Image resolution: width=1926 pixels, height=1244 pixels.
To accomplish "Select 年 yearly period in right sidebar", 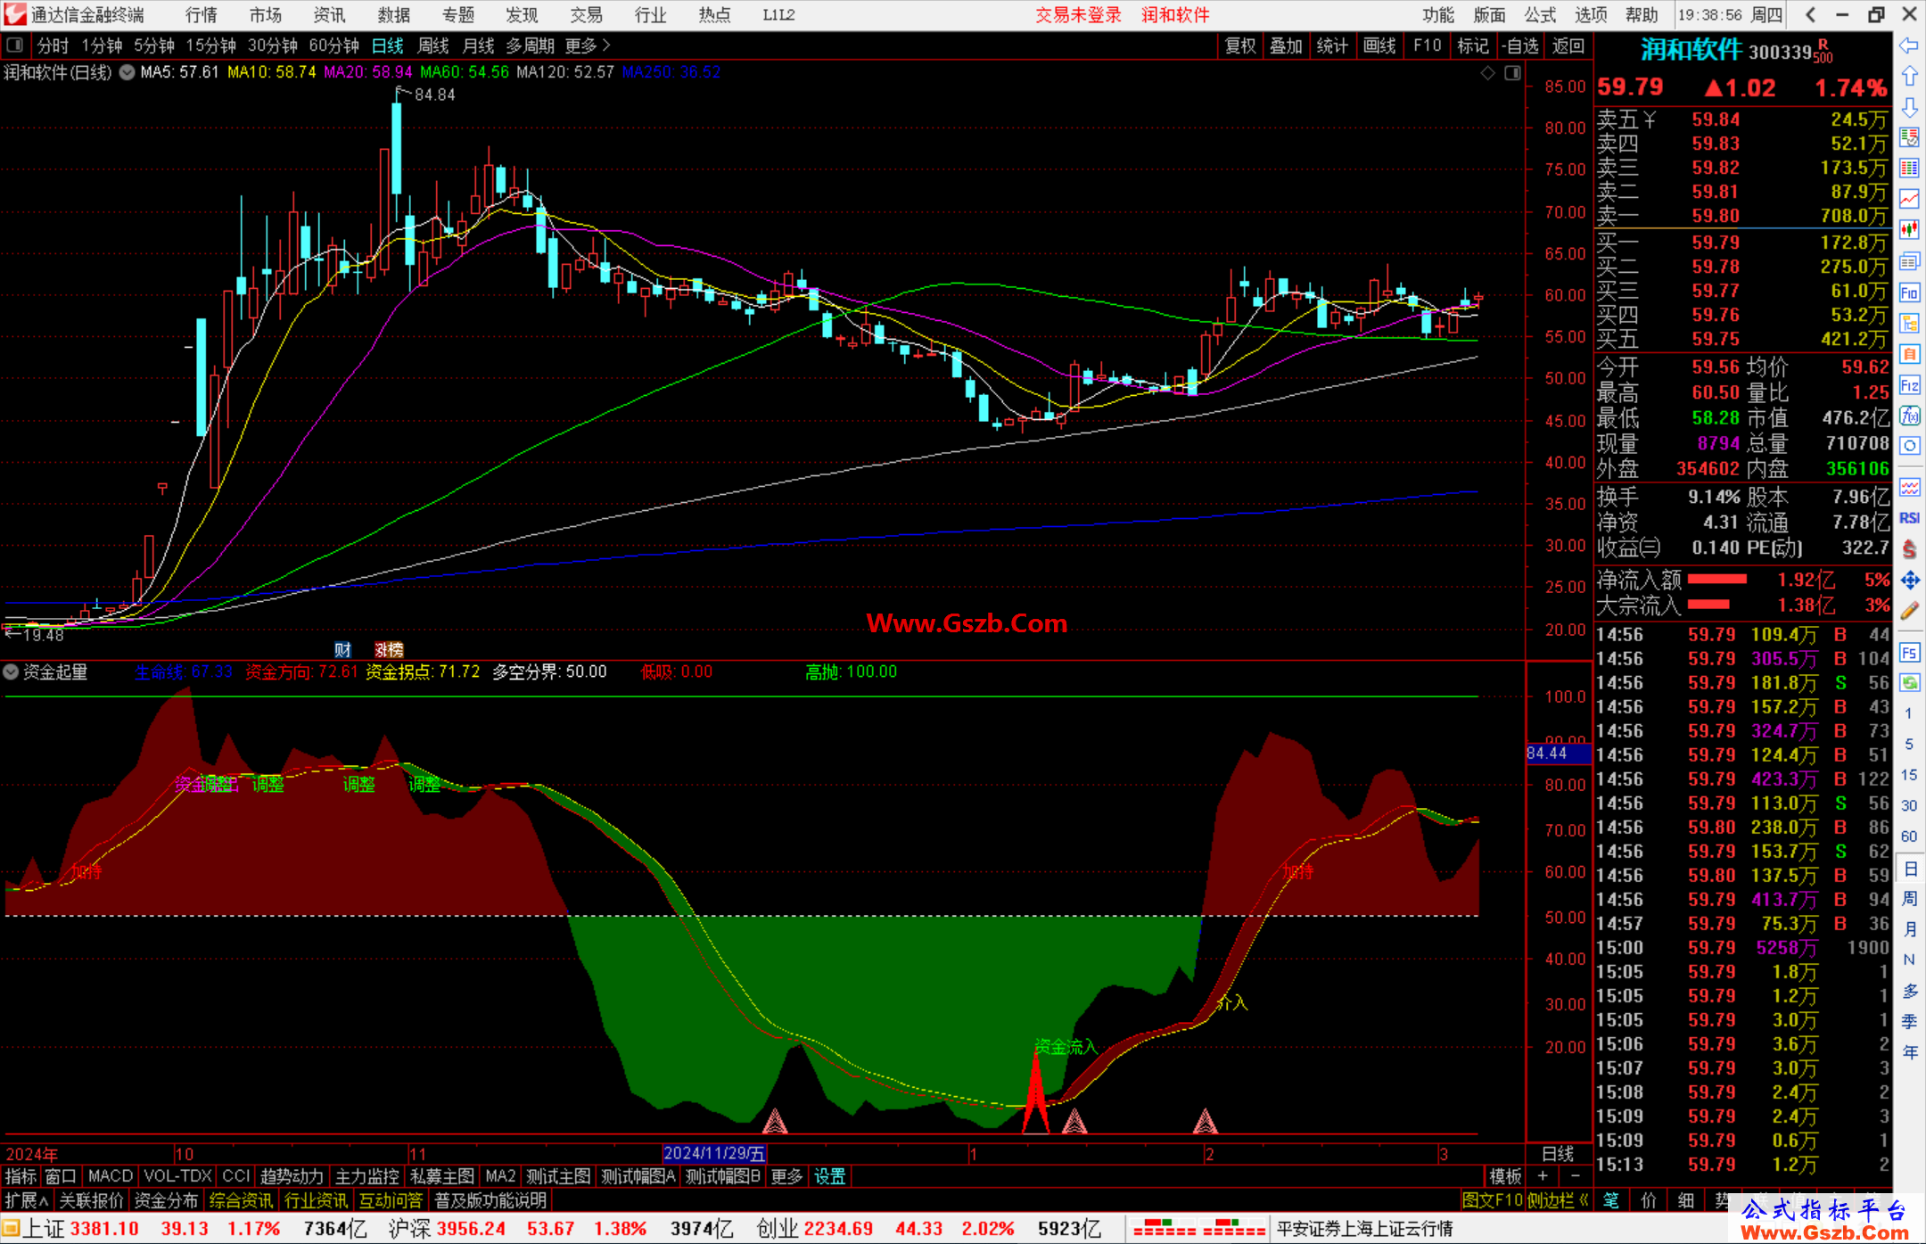I will coord(1909,1052).
